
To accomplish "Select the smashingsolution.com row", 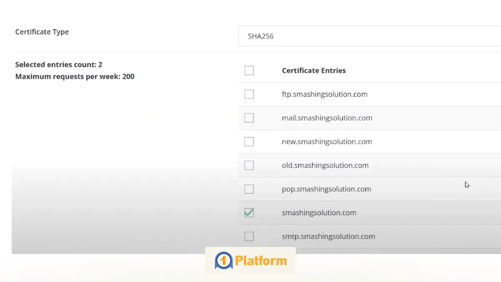I will (x=319, y=213).
